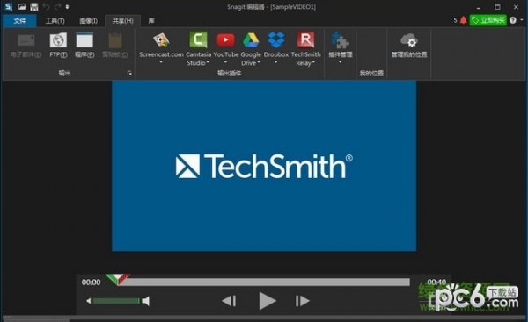Share to Dropbox icon
The width and height of the screenshot is (528, 322).
276,40
